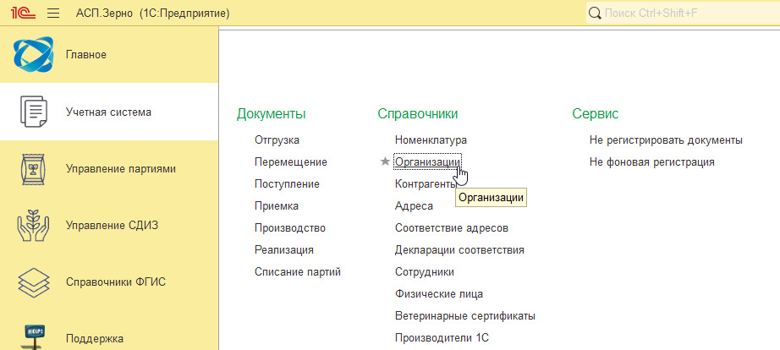Select Не регистрировать документы service command
The height and width of the screenshot is (350, 780).
tap(666, 139)
